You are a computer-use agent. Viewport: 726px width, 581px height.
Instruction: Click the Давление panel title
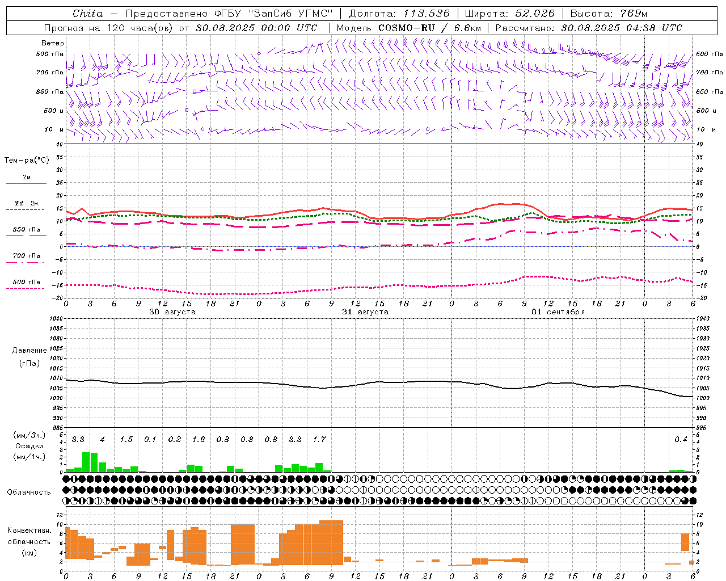point(29,351)
